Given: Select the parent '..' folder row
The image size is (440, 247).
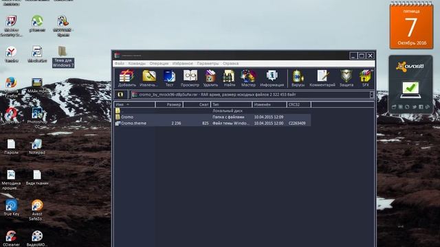Looking at the screenshot, I should (212, 111).
